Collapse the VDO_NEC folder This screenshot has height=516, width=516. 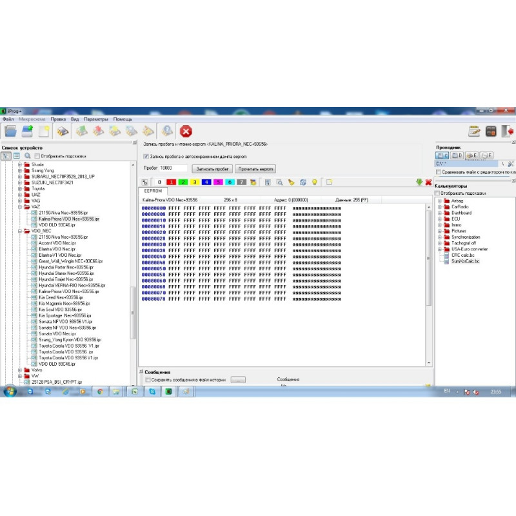pos(20,231)
